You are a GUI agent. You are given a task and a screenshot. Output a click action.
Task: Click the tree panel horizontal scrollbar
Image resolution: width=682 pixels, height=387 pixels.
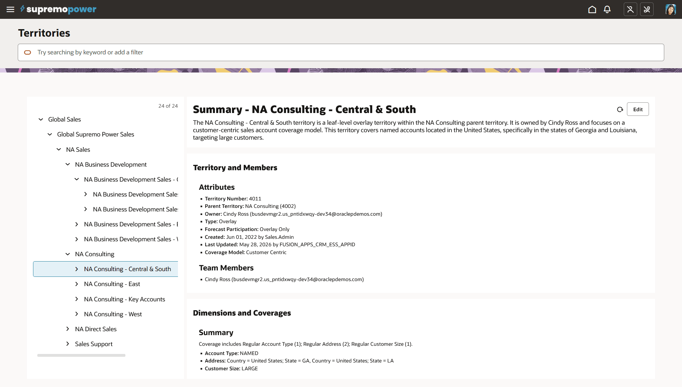(x=81, y=355)
